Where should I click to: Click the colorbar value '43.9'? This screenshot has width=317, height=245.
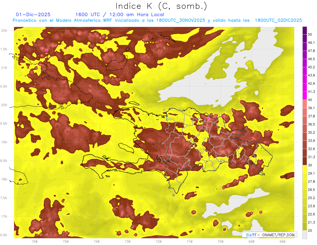pyautogui.click(x=311, y=75)
